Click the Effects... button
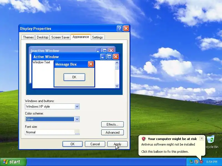The width and height of the screenshot is (222, 166). [x=112, y=124]
